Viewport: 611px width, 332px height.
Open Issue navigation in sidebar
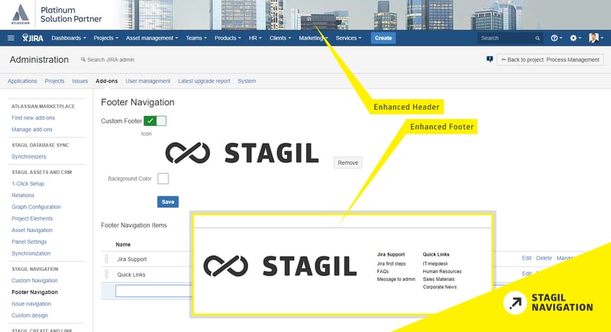coord(31,304)
